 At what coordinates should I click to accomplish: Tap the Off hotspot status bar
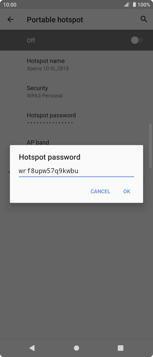click(x=76, y=40)
